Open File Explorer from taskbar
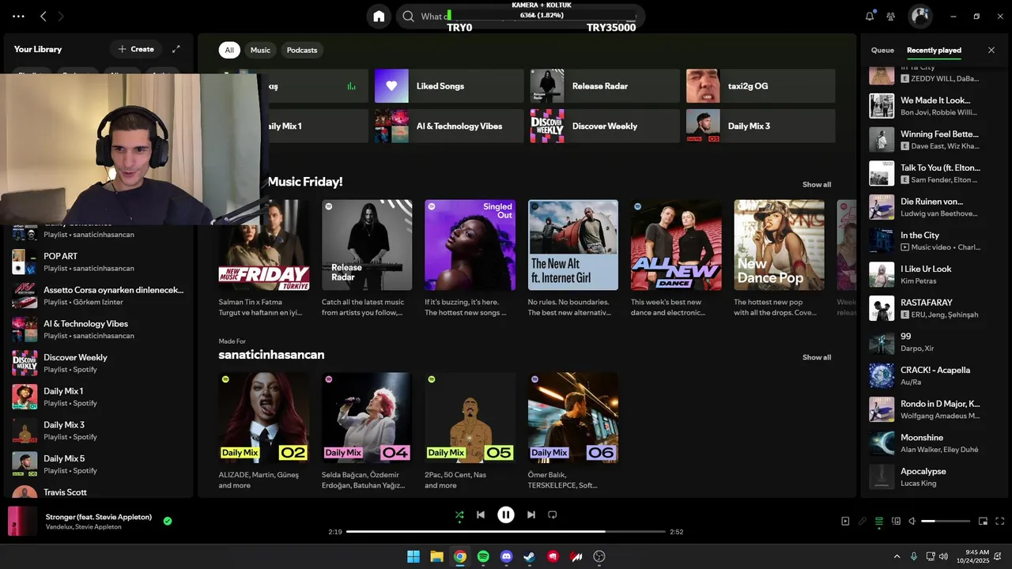Viewport: 1012px width, 569px height. (436, 556)
